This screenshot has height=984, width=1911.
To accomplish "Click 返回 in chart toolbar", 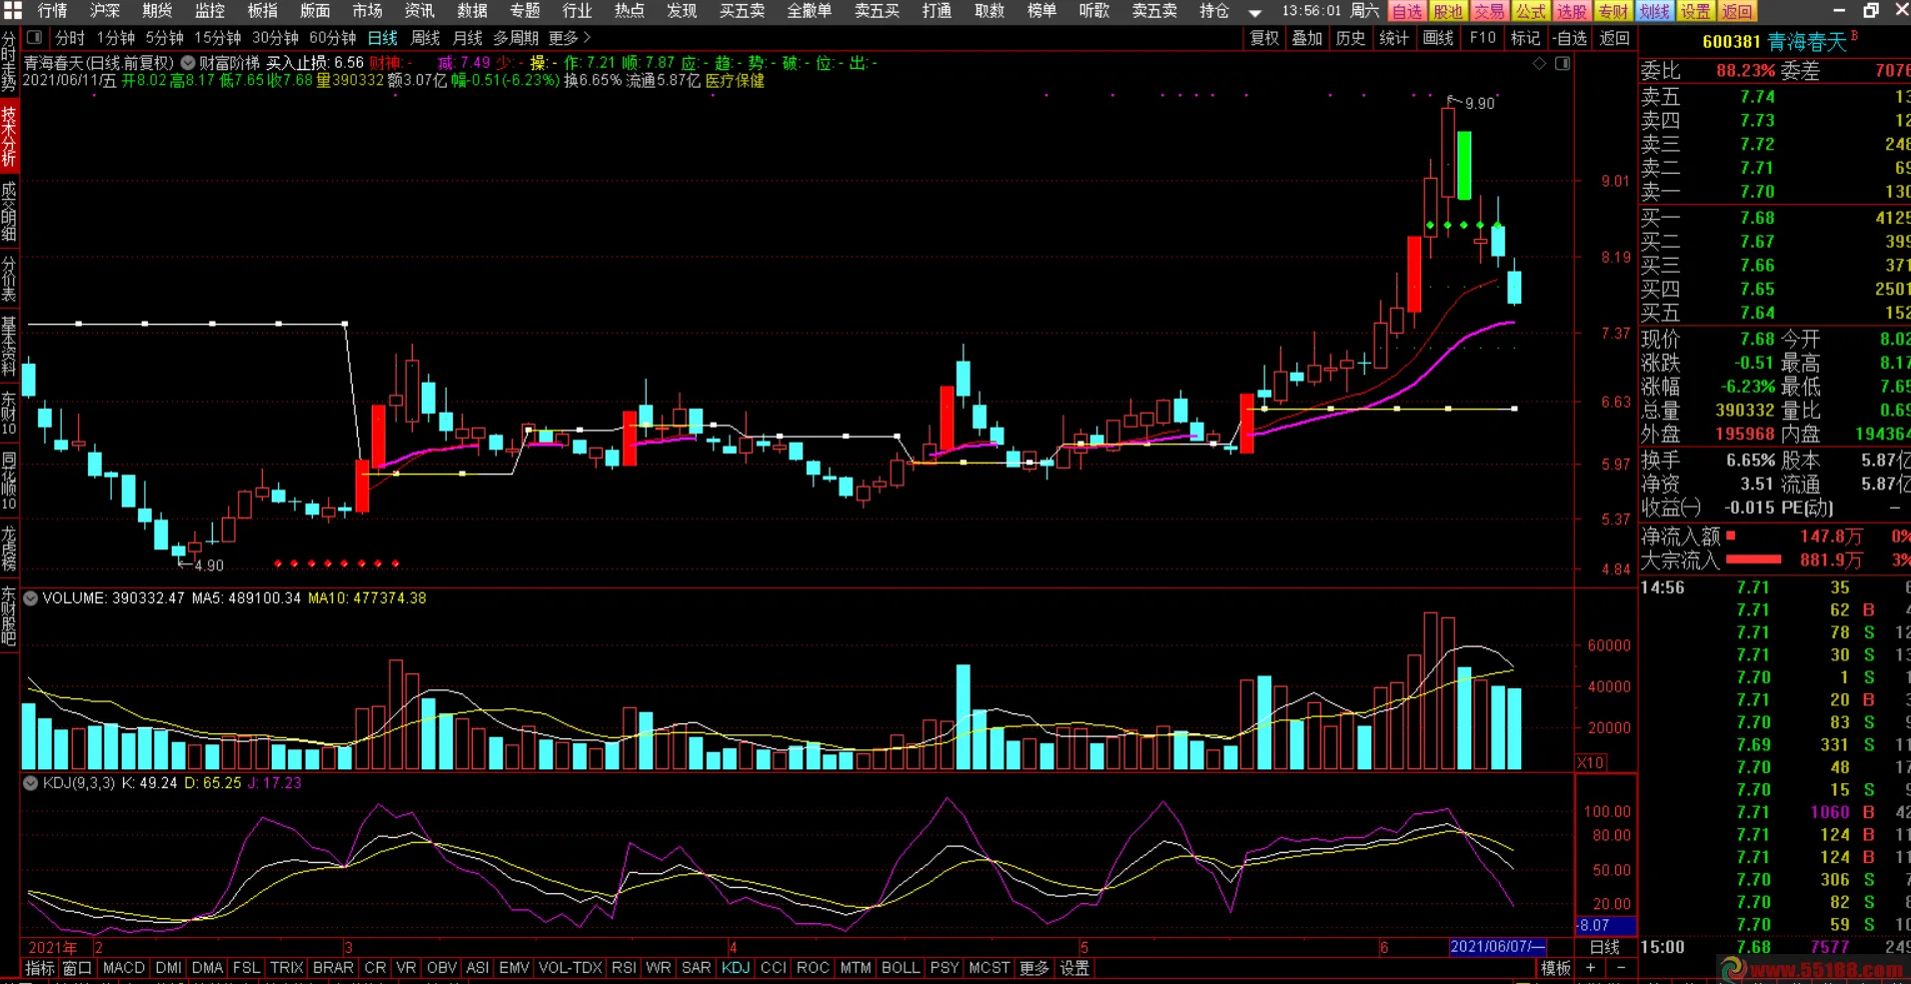I will 1615,38.
